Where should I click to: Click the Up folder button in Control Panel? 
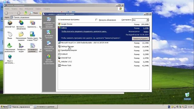pos(25,13)
